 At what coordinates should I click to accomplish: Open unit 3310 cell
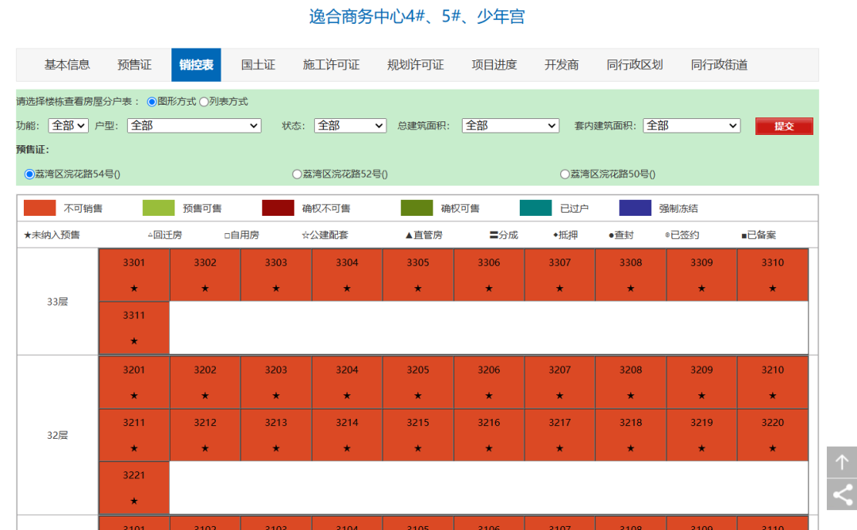pyautogui.click(x=773, y=275)
